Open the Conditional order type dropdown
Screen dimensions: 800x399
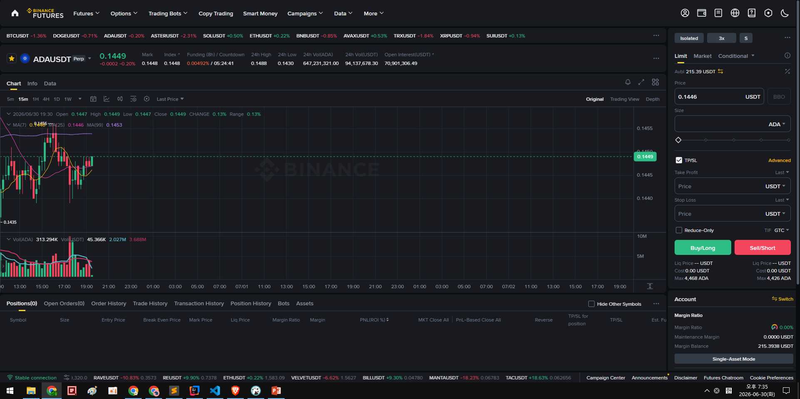736,56
